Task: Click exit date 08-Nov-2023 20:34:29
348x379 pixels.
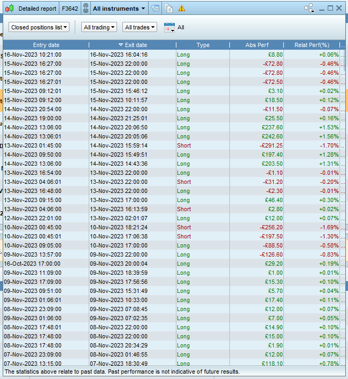Action: pos(119,346)
